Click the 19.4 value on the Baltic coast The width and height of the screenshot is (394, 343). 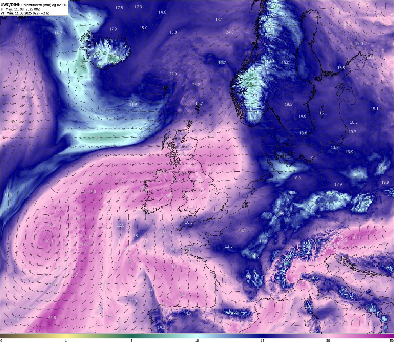tap(313, 158)
